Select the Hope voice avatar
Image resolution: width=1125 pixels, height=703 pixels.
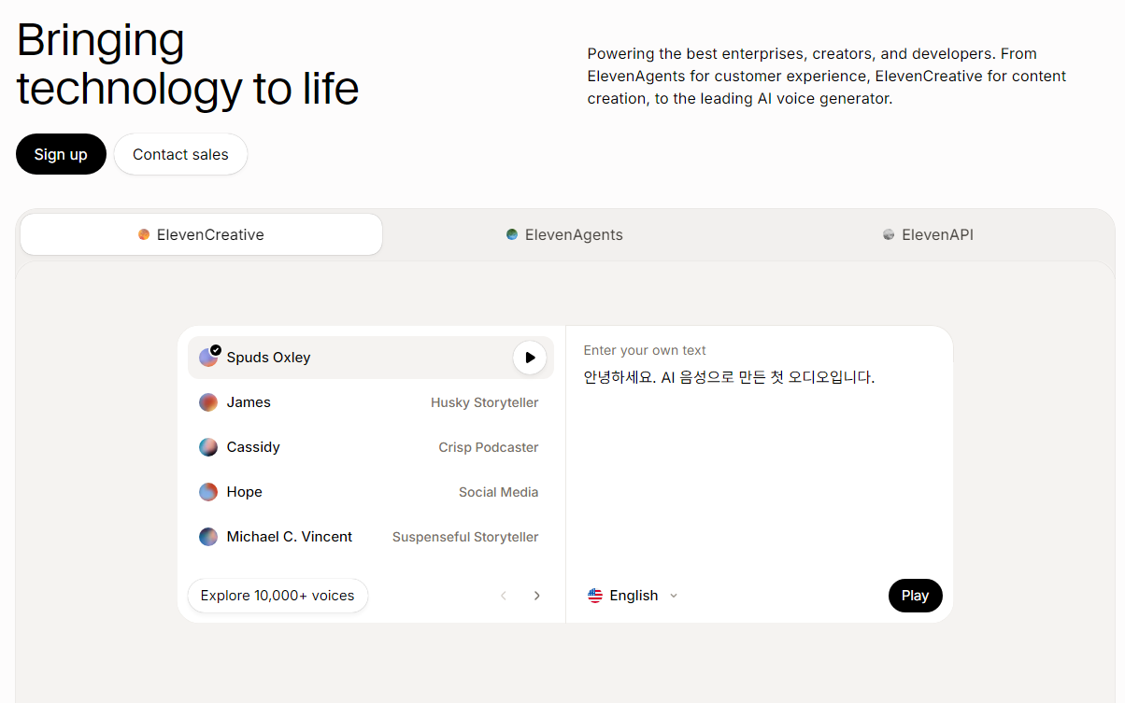coord(208,492)
